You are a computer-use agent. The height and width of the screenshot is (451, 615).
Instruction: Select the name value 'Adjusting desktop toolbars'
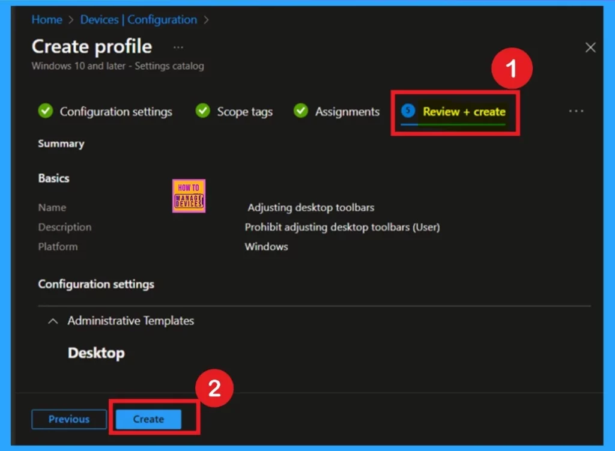[x=311, y=207]
